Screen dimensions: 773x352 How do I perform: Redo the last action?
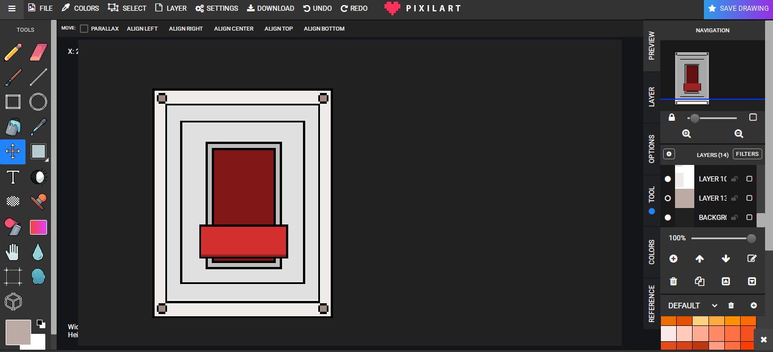tap(354, 9)
